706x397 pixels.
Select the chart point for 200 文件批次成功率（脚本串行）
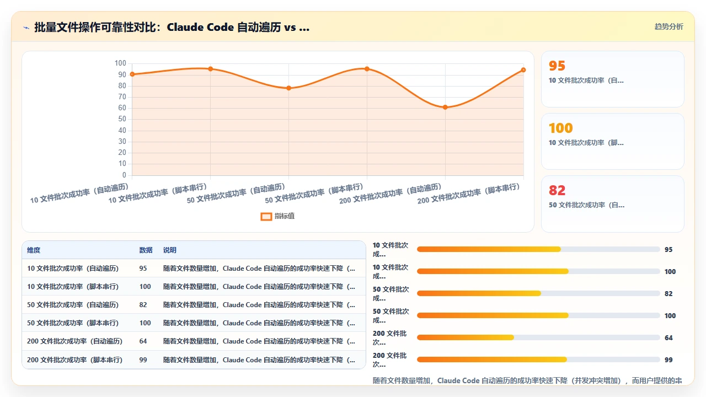(x=523, y=69)
